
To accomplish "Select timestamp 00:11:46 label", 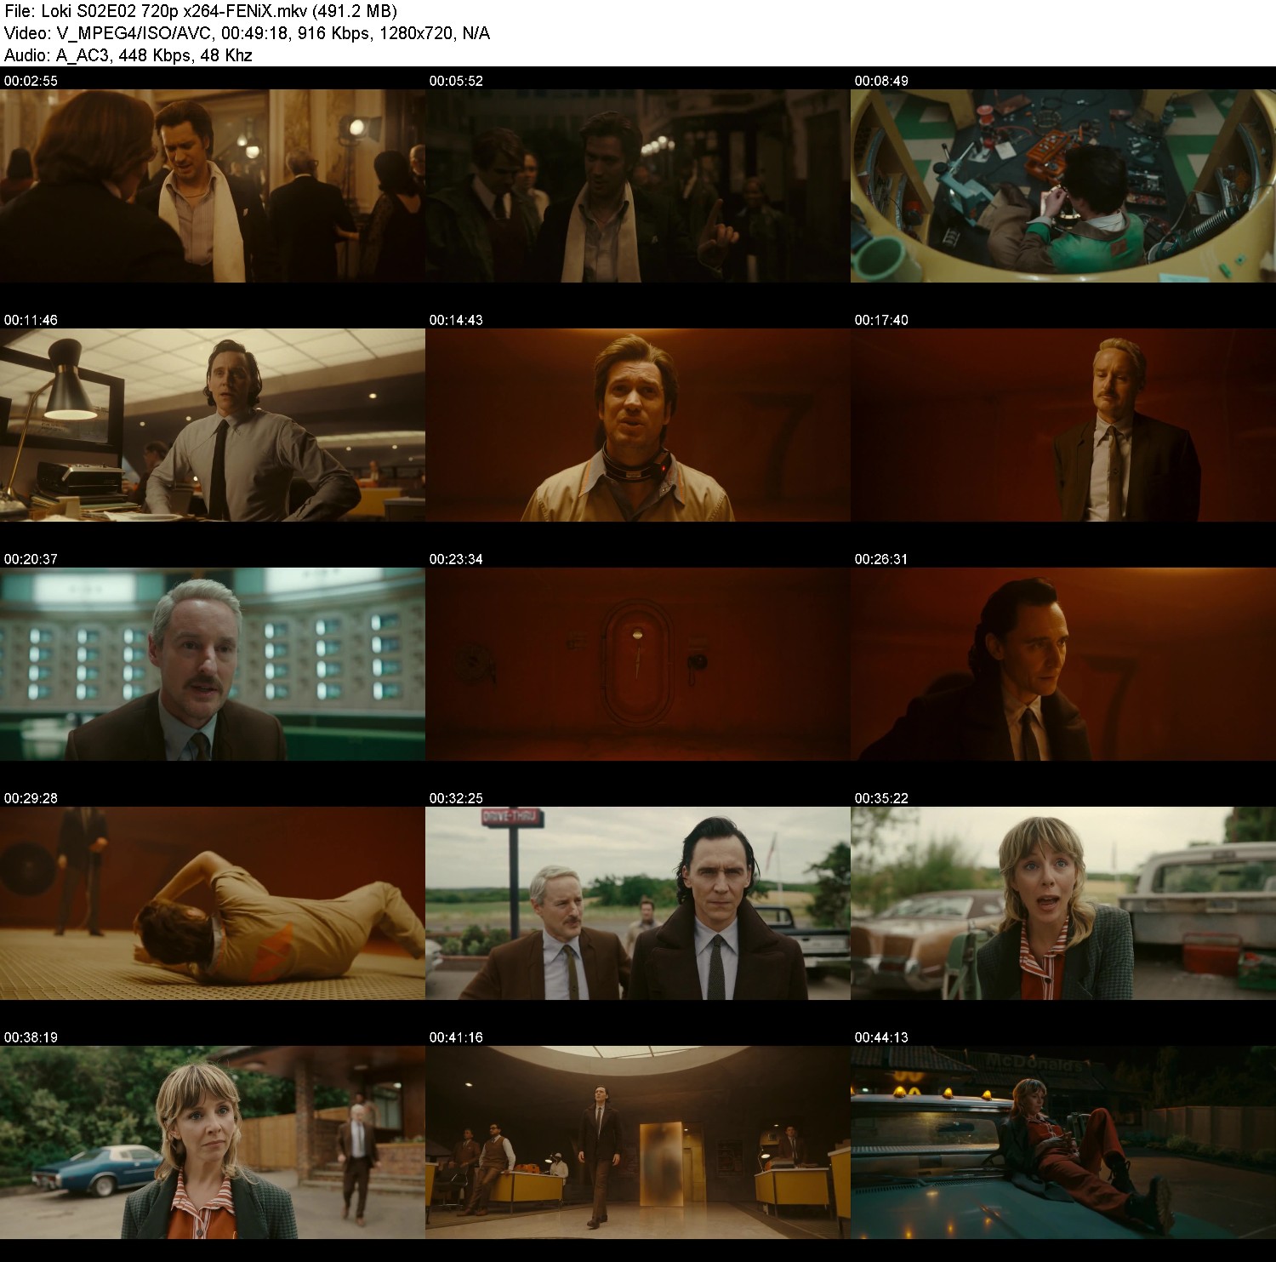I will (x=31, y=320).
